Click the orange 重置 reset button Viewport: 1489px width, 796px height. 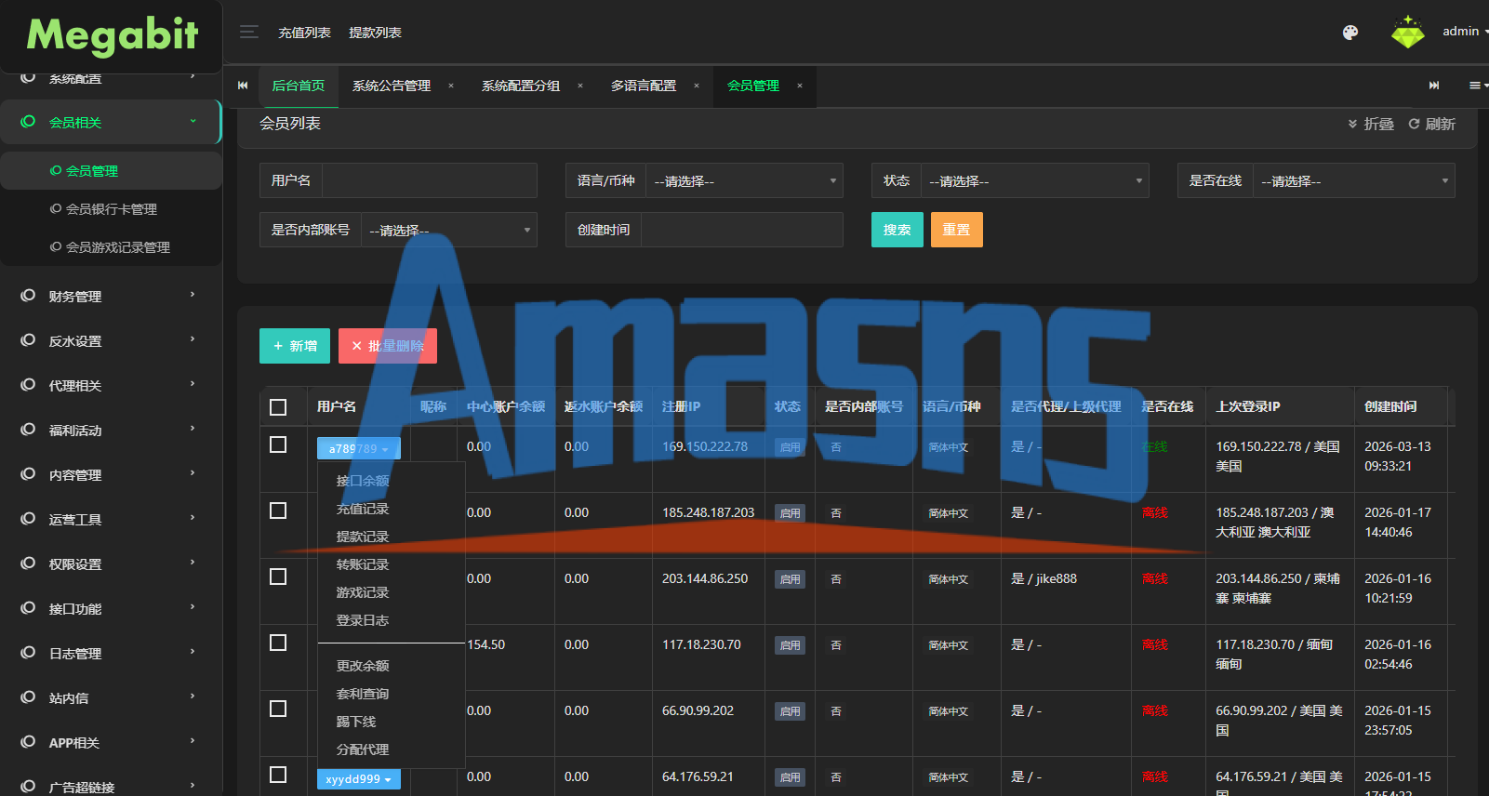click(956, 230)
